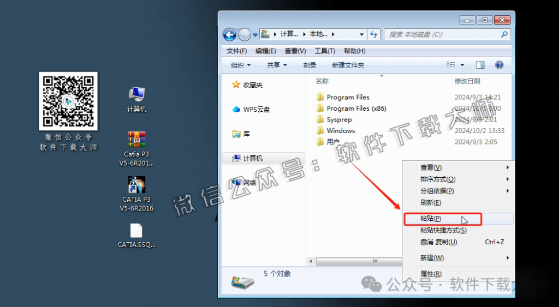Image resolution: width=559 pixels, height=307 pixels.
Task: Click the CATIA P3 V5-6R2016 shortcut icon
Action: (x=136, y=194)
